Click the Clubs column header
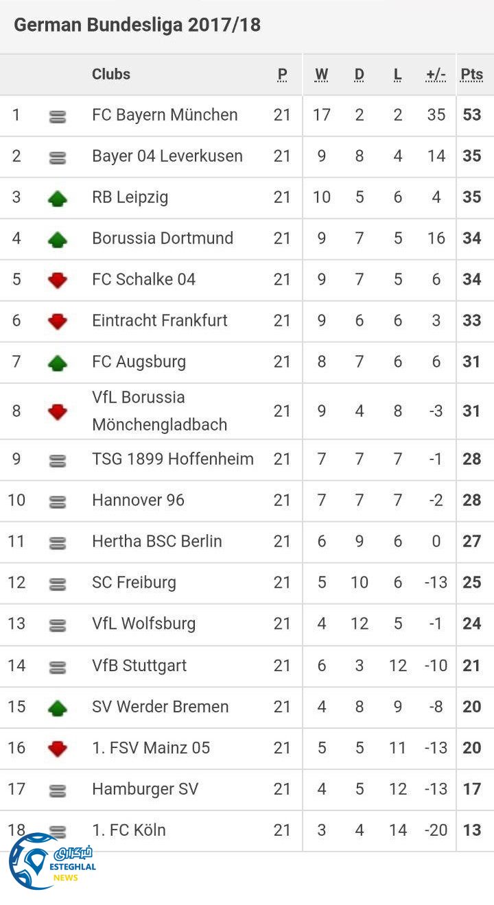Image resolution: width=494 pixels, height=905 pixels. (x=111, y=74)
